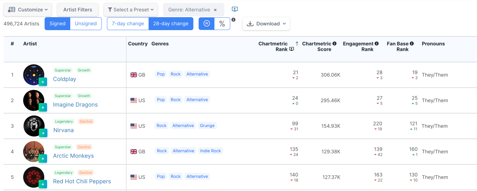Open the Artist Filters button
This screenshot has height=191, width=477.
click(x=78, y=10)
